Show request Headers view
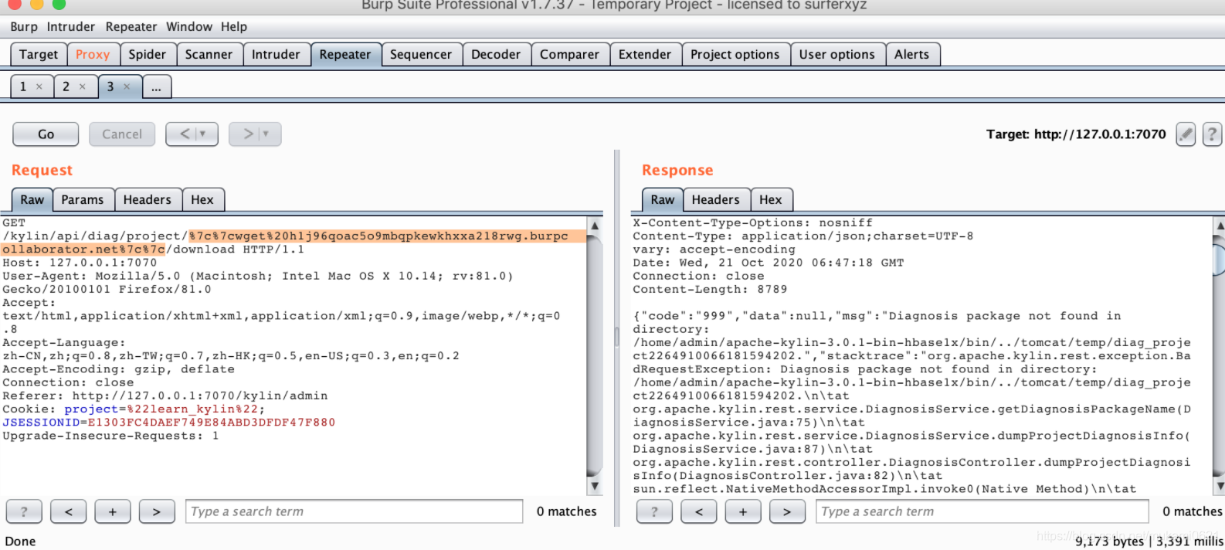Image resolution: width=1225 pixels, height=550 pixels. tap(148, 200)
